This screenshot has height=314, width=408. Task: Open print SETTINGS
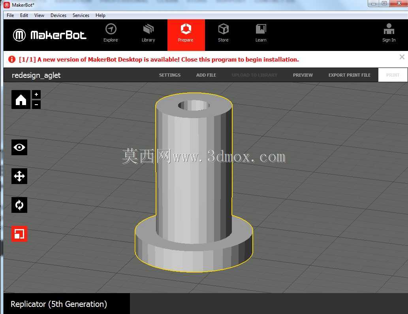click(x=170, y=75)
